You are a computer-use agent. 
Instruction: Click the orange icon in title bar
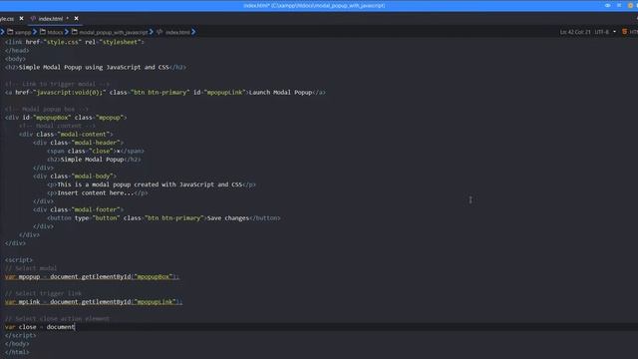[x=630, y=5]
